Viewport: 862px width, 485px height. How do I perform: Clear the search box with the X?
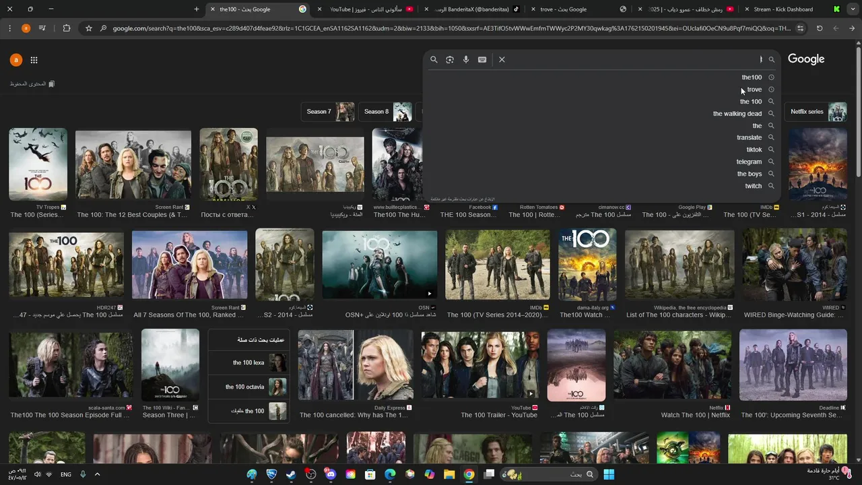502,59
